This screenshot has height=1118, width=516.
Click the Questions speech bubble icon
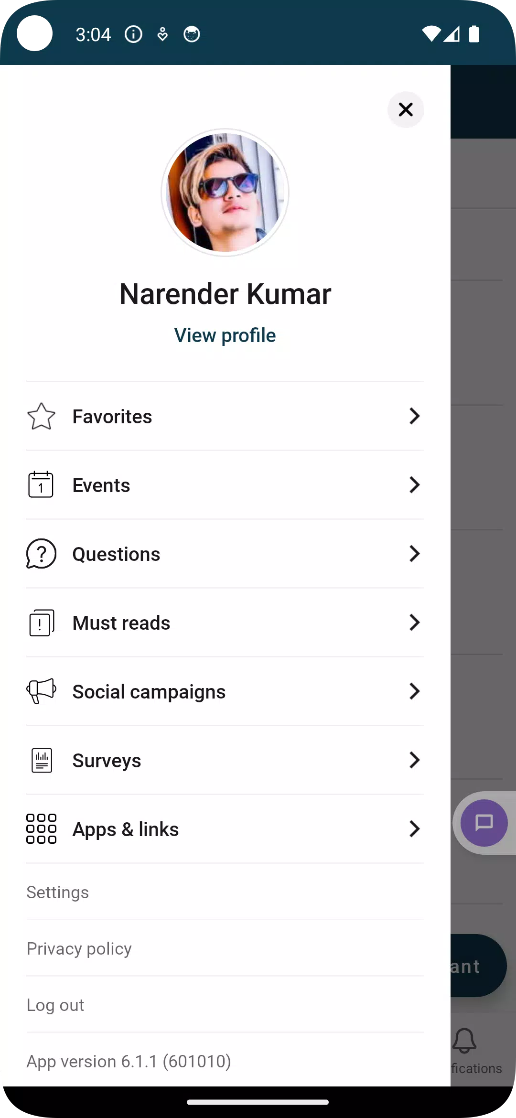41,554
